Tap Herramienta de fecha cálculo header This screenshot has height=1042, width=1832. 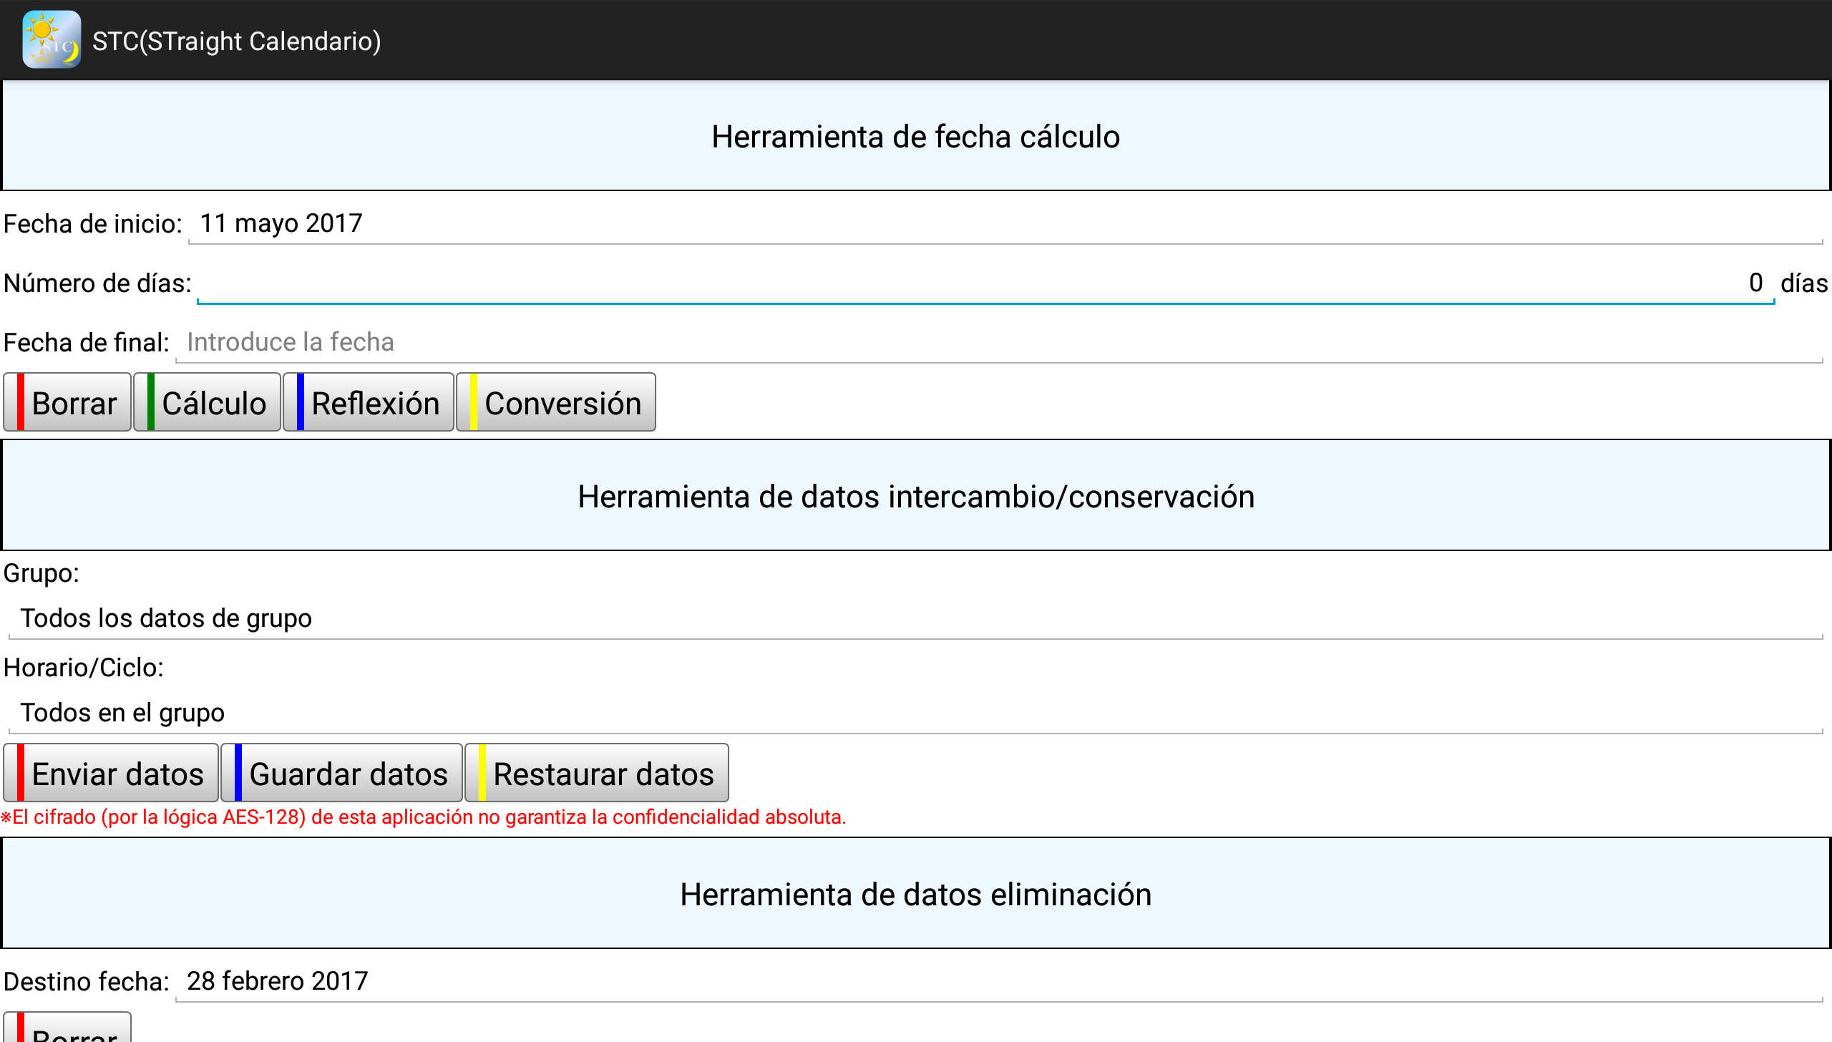[915, 136]
